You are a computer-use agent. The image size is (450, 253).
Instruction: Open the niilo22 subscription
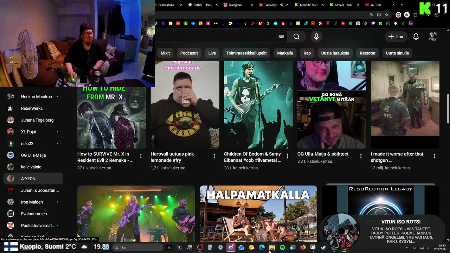(33, 143)
